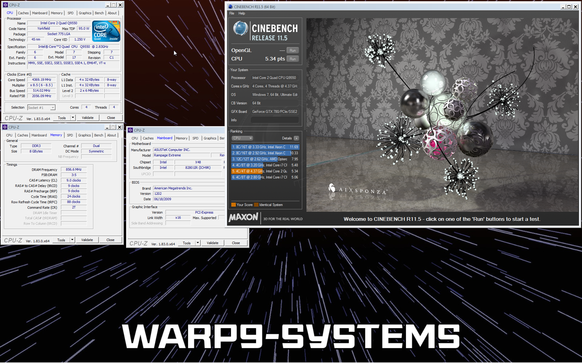Click the CPU-Z icon in Mainboard window title bar
This screenshot has height=363, width=582.
pos(130,130)
